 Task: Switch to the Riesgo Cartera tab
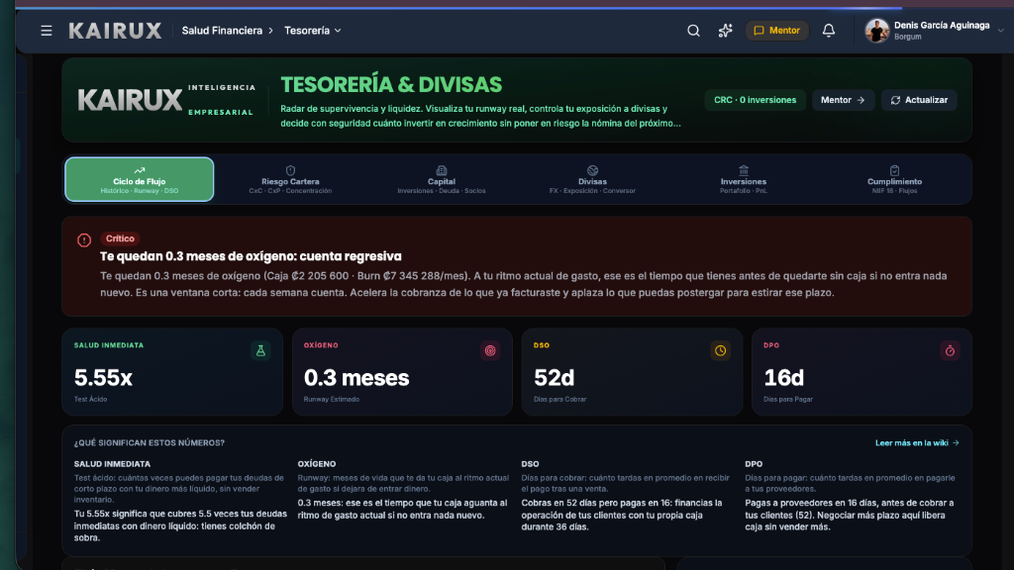(290, 179)
